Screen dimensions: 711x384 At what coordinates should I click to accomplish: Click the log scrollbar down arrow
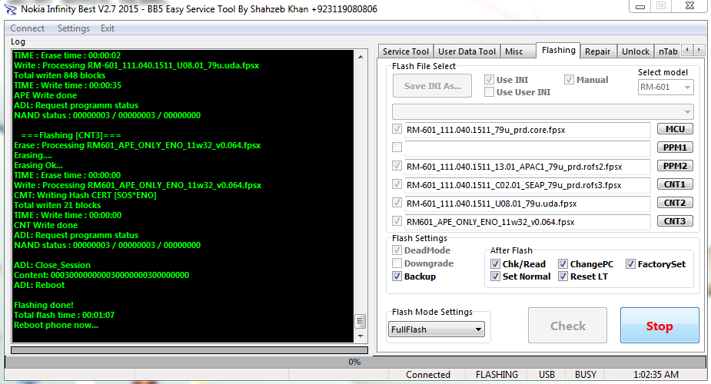[360, 336]
